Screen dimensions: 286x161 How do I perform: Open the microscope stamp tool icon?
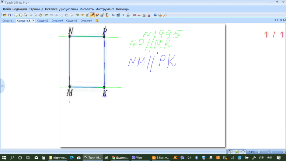pyautogui.click(x=128, y=15)
